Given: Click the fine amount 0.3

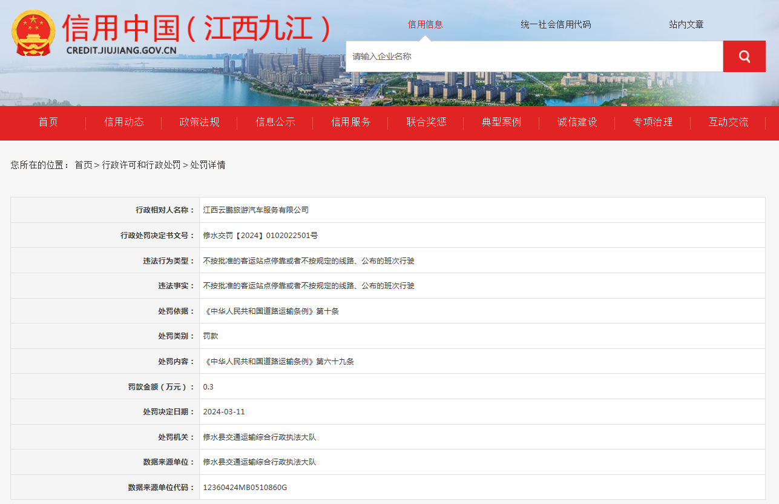Looking at the screenshot, I should 208,387.
